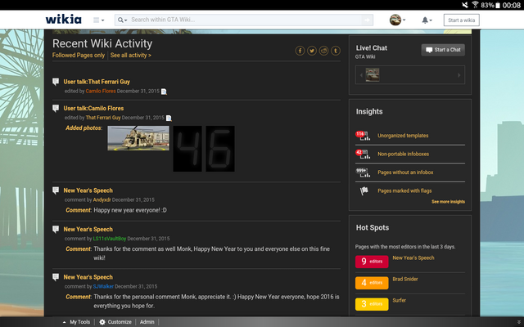Click speech bubble icon beside User talk:That Ferrari Guy
524x327 pixels.
56,82
